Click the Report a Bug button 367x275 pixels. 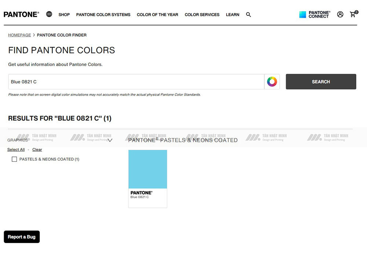point(22,237)
